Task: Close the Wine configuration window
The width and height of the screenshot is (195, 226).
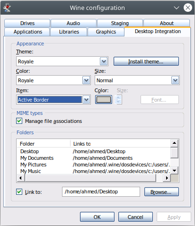Action: (x=188, y=8)
